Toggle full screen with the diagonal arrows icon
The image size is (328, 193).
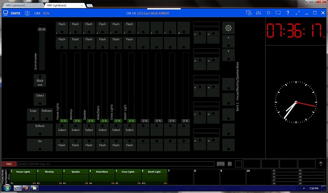tap(298, 13)
